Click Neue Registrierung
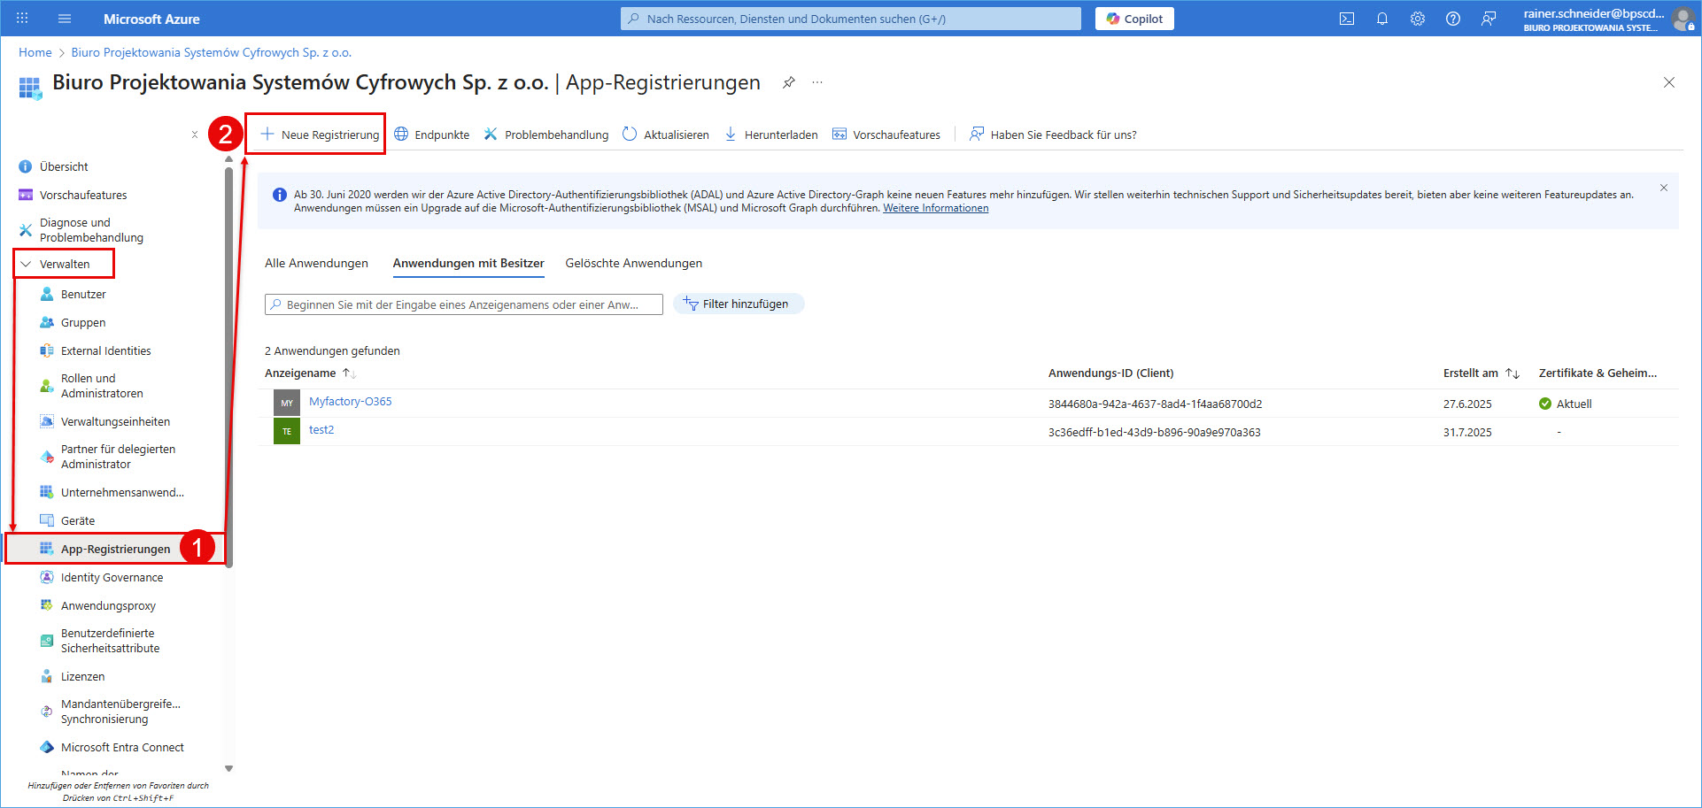The image size is (1702, 808). coord(320,135)
